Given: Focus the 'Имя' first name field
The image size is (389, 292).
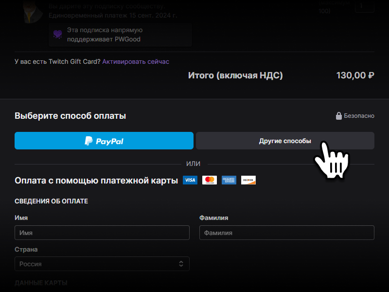Looking at the screenshot, I should [102, 233].
